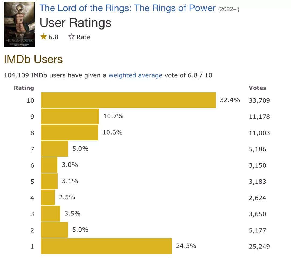Click the 32.4% percentage label
The image size is (291, 260).
pyautogui.click(x=230, y=100)
